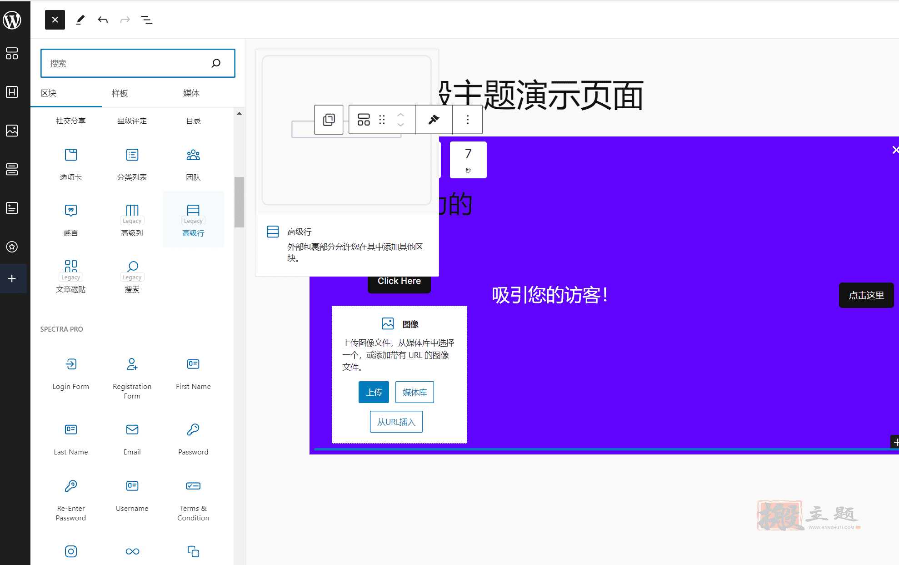This screenshot has width=899, height=565.
Task: Open the 媒体库 media library
Action: pos(415,392)
